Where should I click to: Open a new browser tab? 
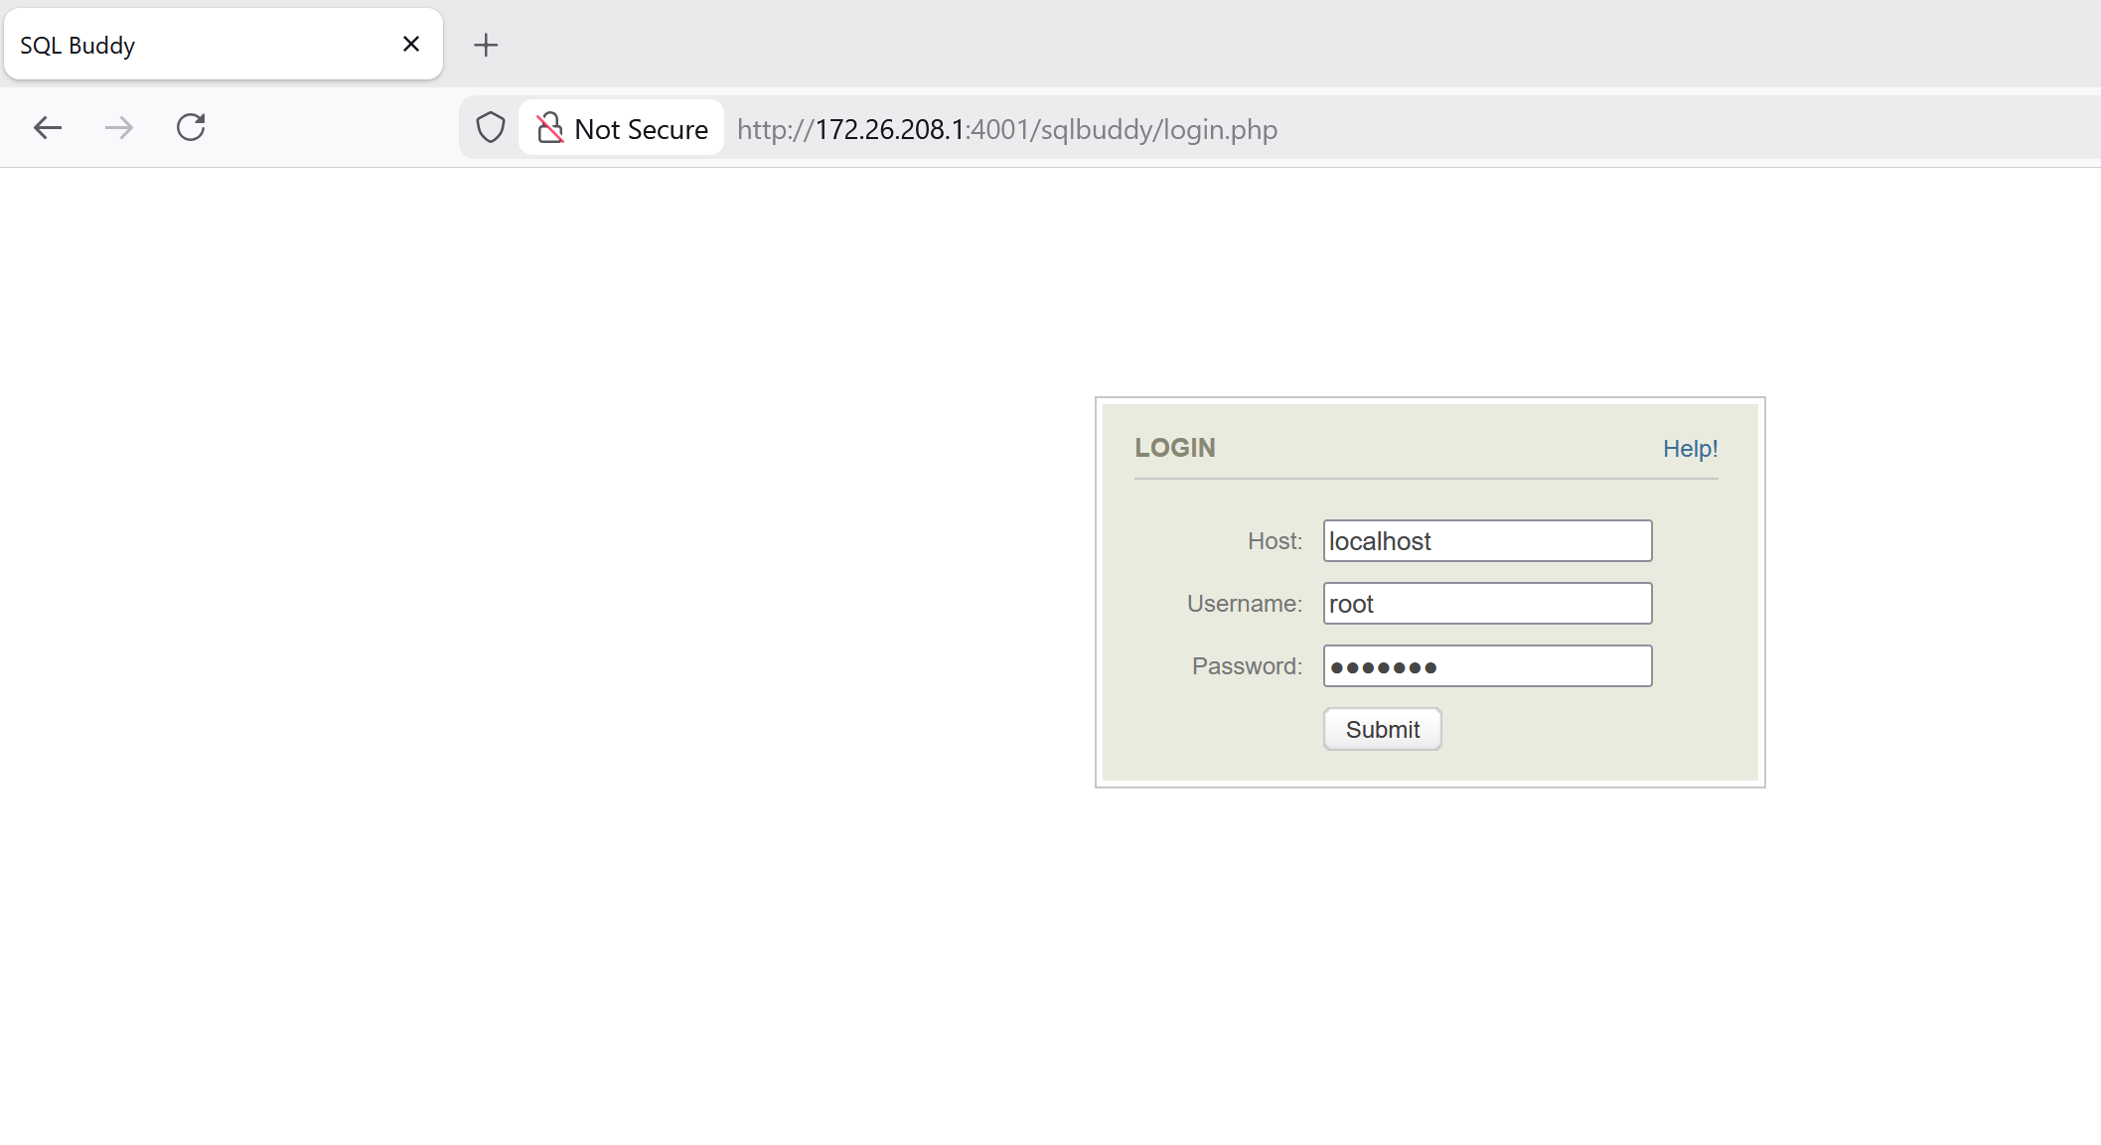pos(486,44)
